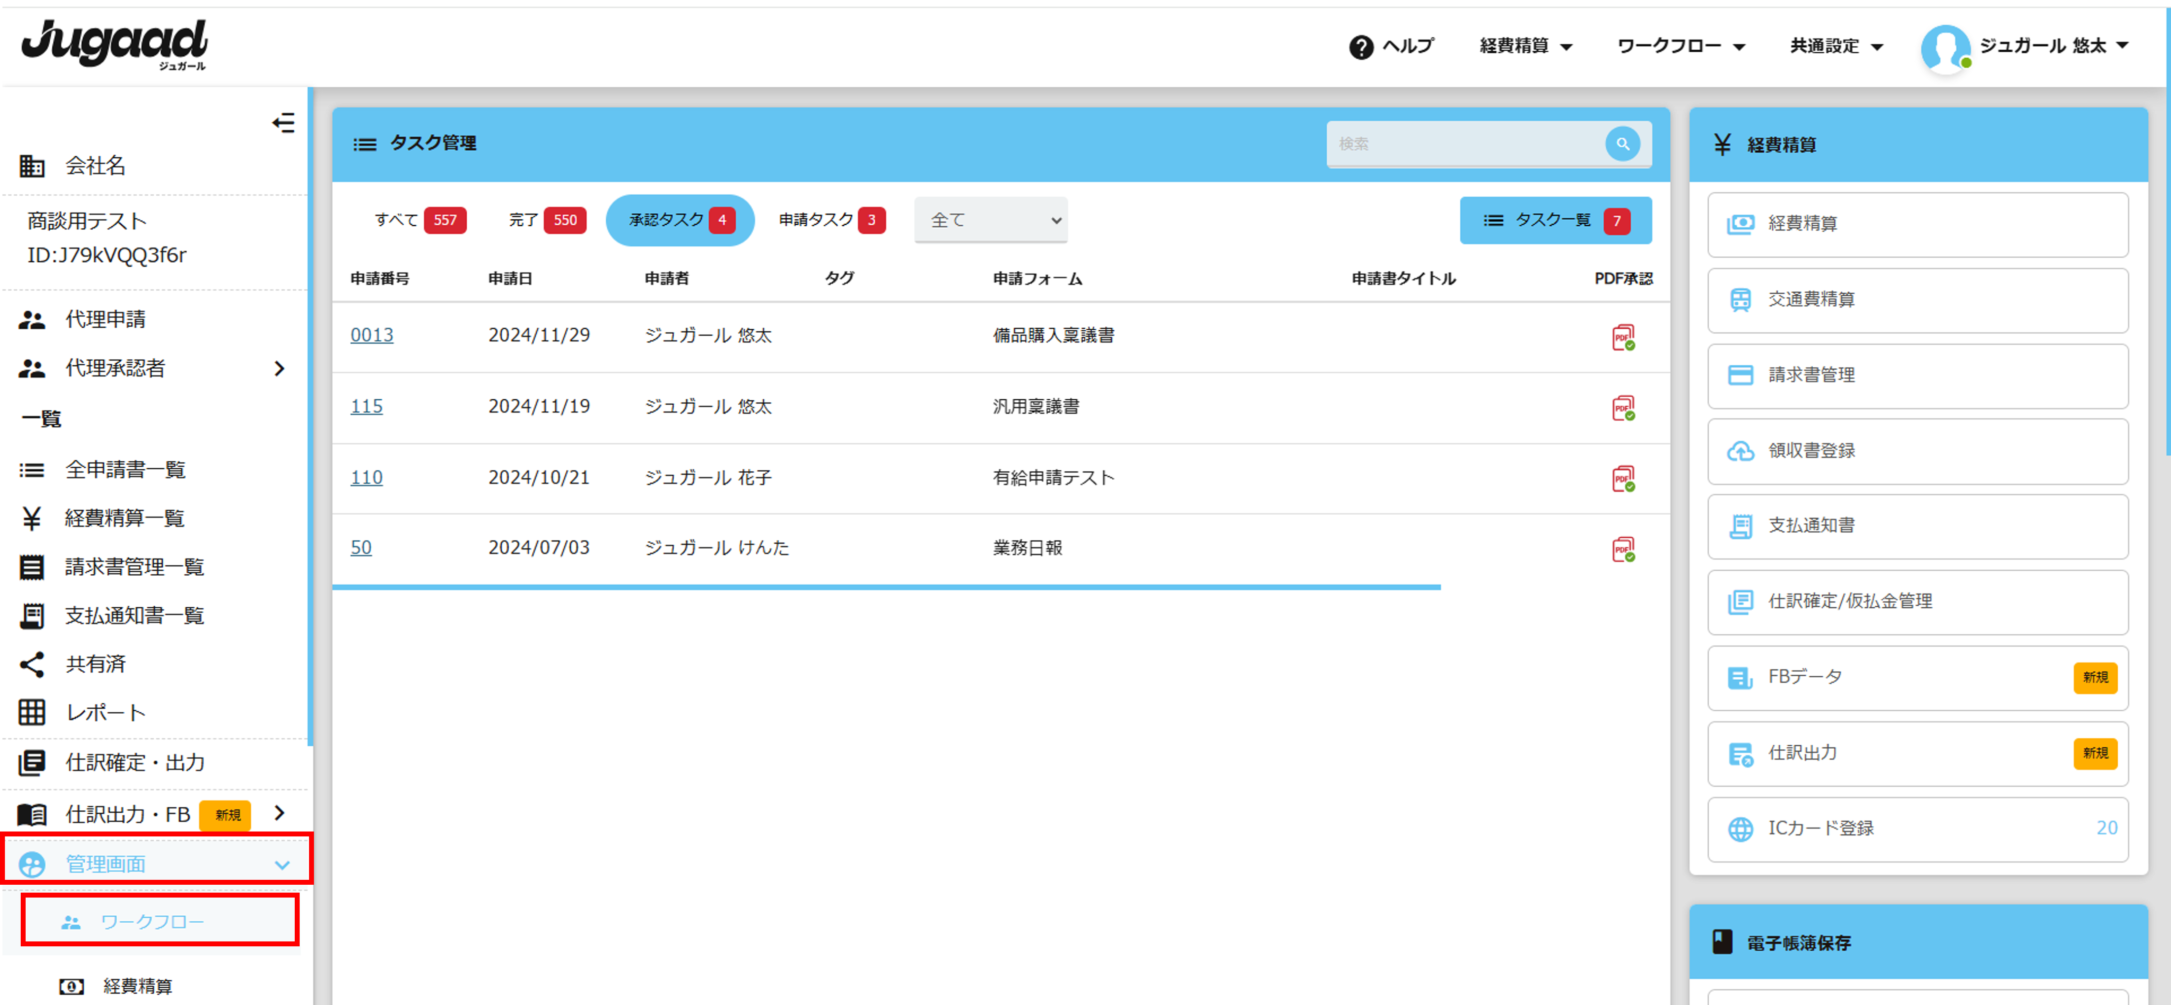Click the 支払通知書一覧 receipt icon
The image size is (2171, 1005).
point(32,616)
